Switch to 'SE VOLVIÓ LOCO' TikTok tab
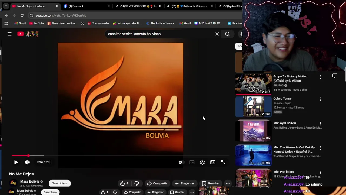Viewport: 346px width, 195px height. tap(138, 6)
